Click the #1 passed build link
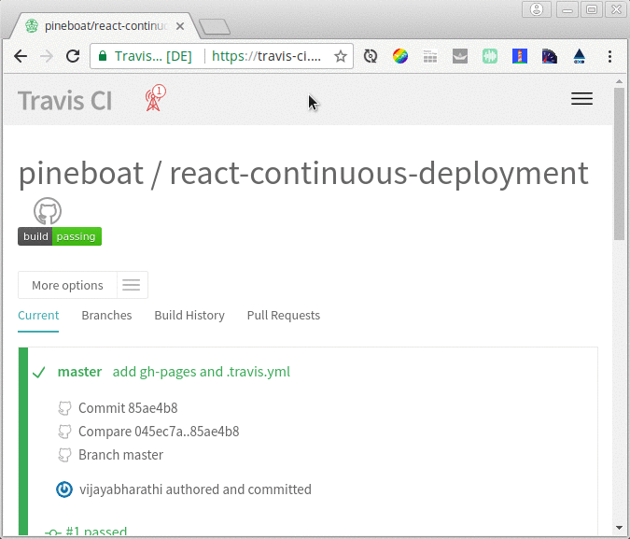630x539 pixels. [x=96, y=532]
